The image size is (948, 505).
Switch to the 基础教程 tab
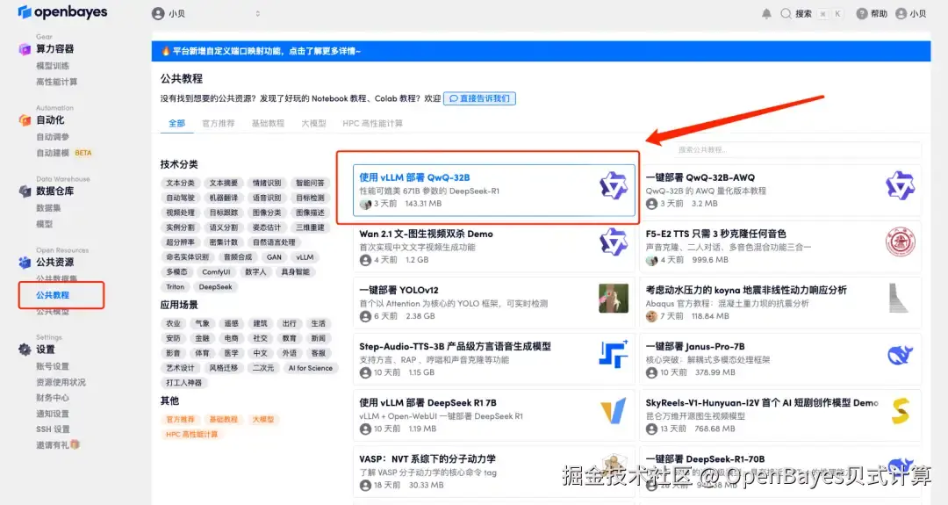pos(268,123)
